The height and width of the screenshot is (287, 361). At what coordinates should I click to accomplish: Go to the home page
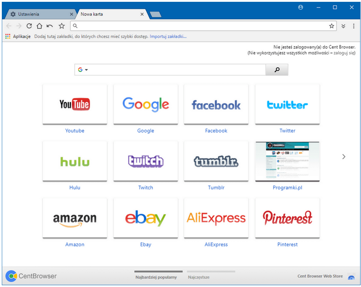coord(39,26)
